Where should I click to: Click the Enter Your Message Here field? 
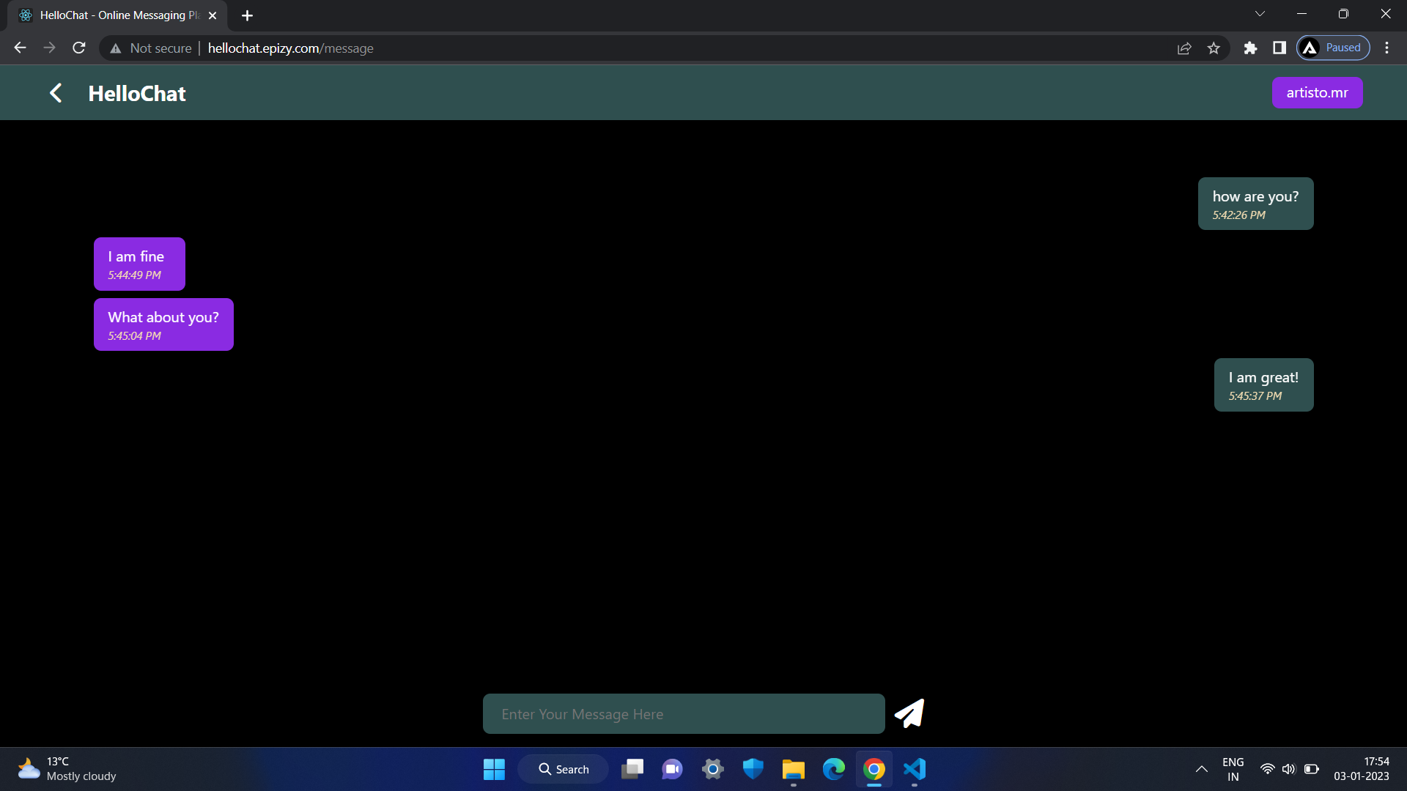(684, 714)
